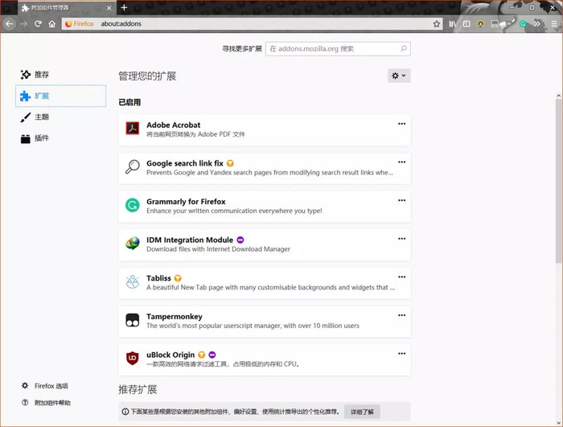
Task: Click the Grammarly green G icon
Action: (133, 205)
